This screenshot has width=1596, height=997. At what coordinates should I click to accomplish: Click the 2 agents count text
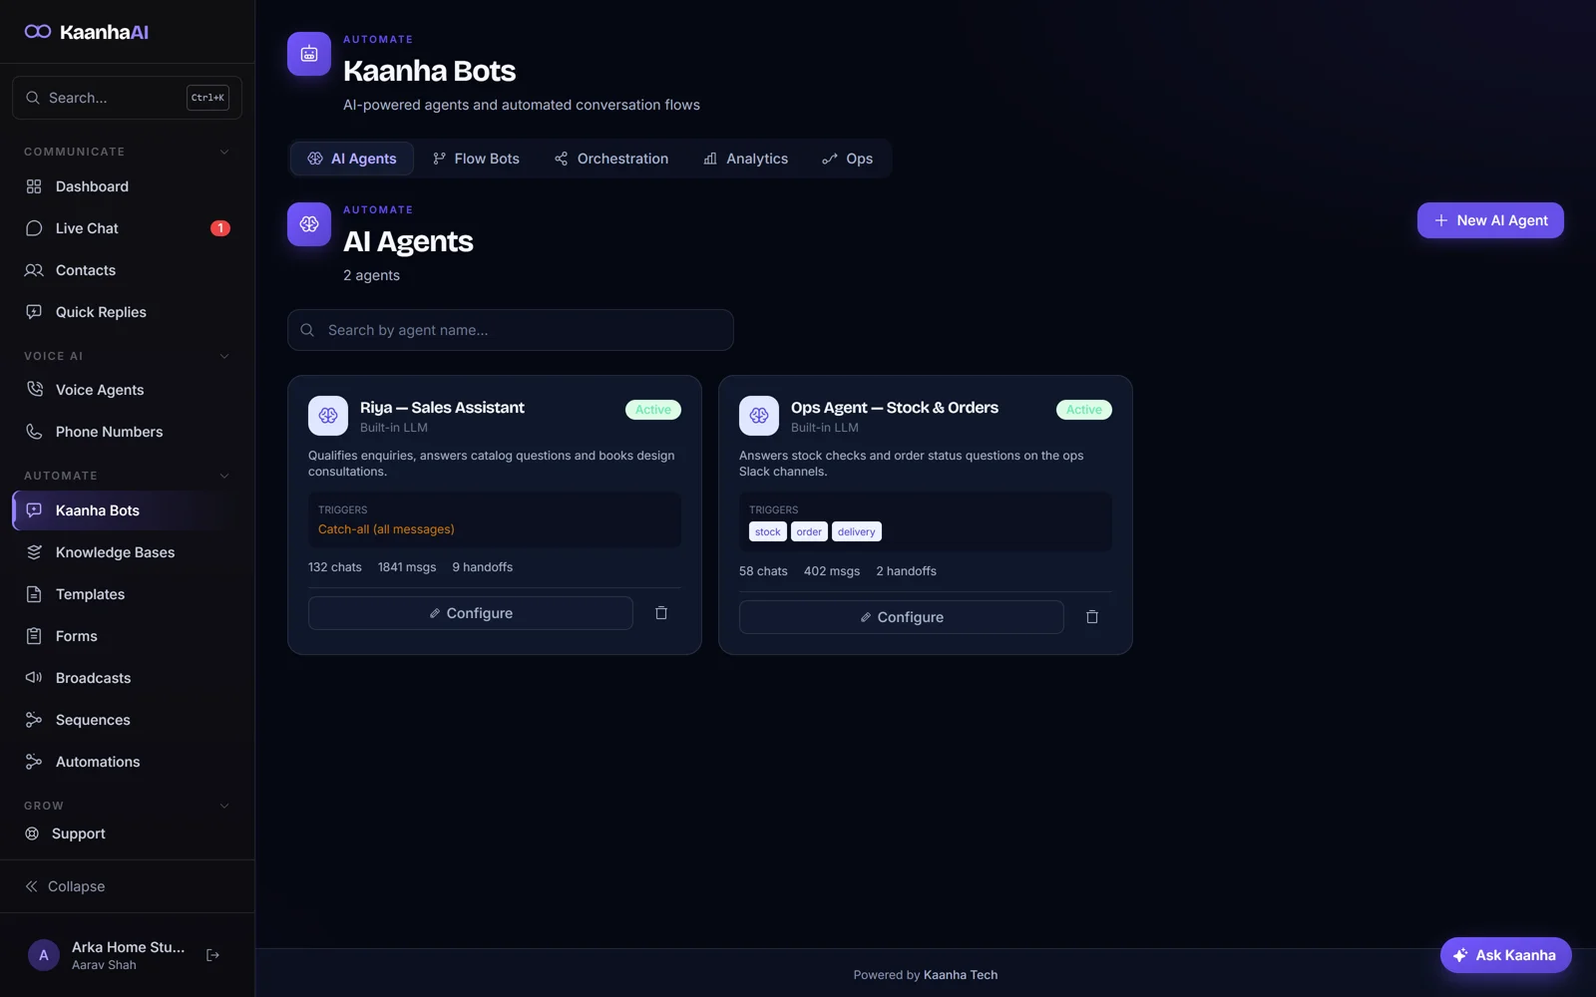click(x=371, y=275)
